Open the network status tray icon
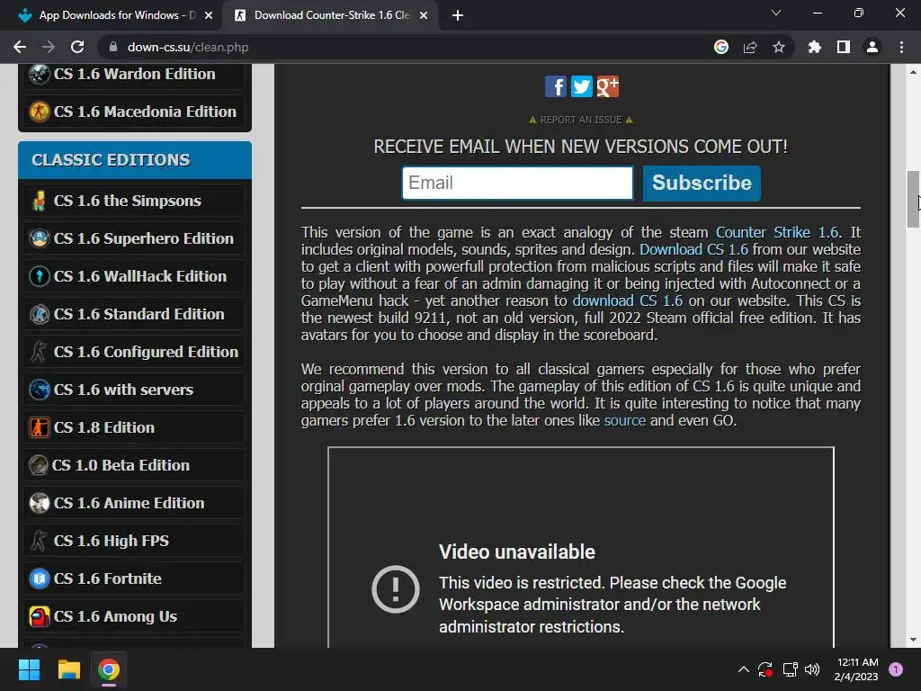The height and width of the screenshot is (691, 921). coord(790,669)
